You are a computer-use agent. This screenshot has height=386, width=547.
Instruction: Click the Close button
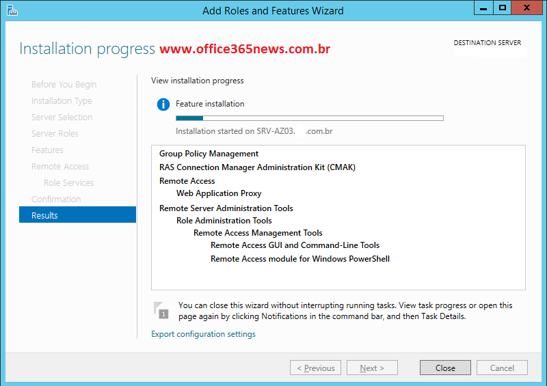pyautogui.click(x=445, y=368)
